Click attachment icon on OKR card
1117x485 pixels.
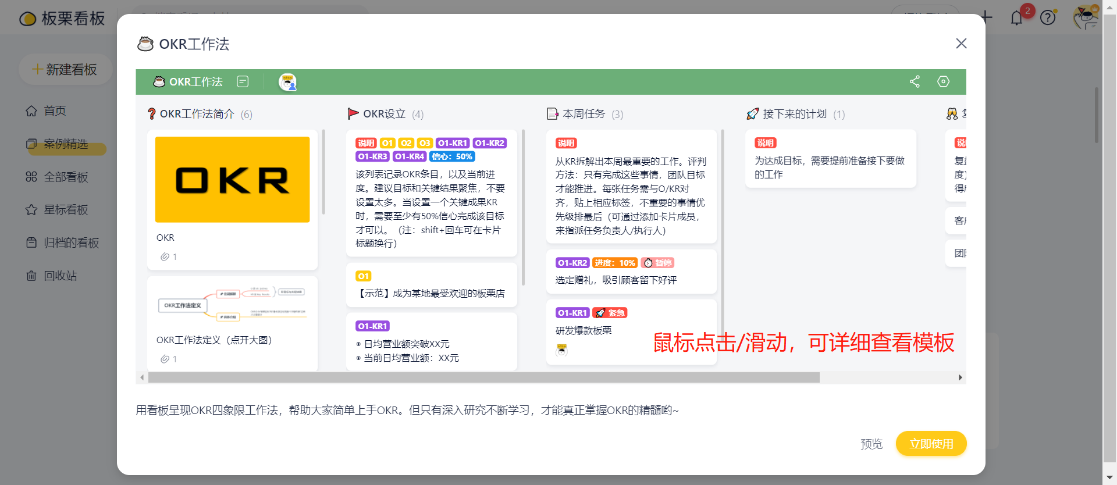click(x=165, y=256)
